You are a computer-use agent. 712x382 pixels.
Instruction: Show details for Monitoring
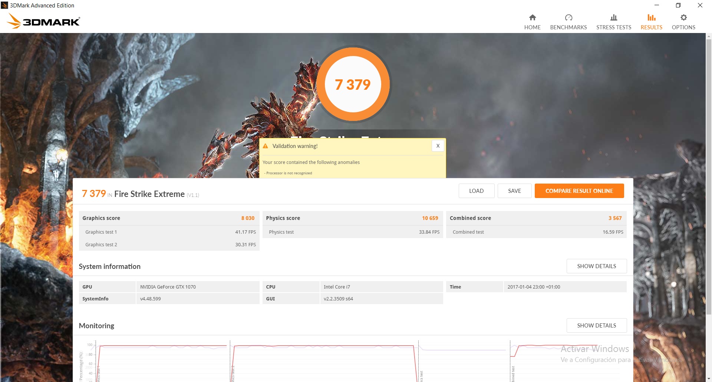[597, 325]
